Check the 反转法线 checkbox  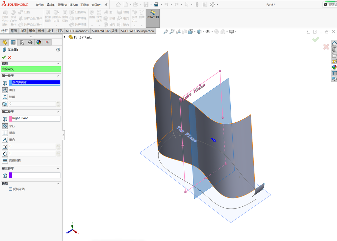coord(10,189)
